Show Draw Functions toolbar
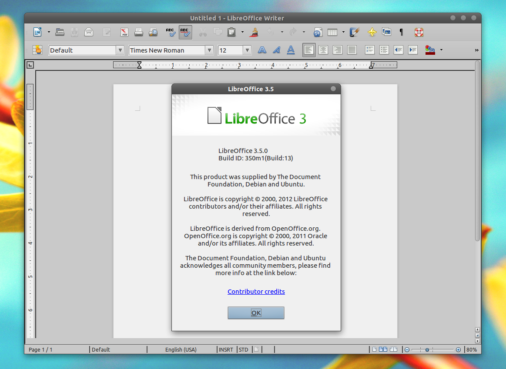Viewport: 506px width, 369px height. (x=354, y=32)
